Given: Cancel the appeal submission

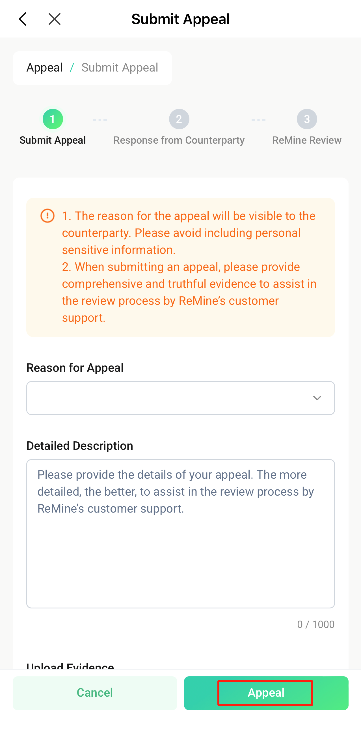Looking at the screenshot, I should click(95, 693).
